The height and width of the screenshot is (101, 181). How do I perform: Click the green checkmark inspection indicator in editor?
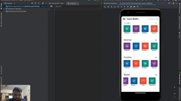(x=101, y=6)
